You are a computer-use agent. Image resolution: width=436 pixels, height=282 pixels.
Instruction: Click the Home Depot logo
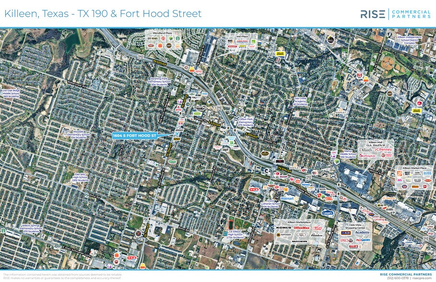(x=400, y=174)
